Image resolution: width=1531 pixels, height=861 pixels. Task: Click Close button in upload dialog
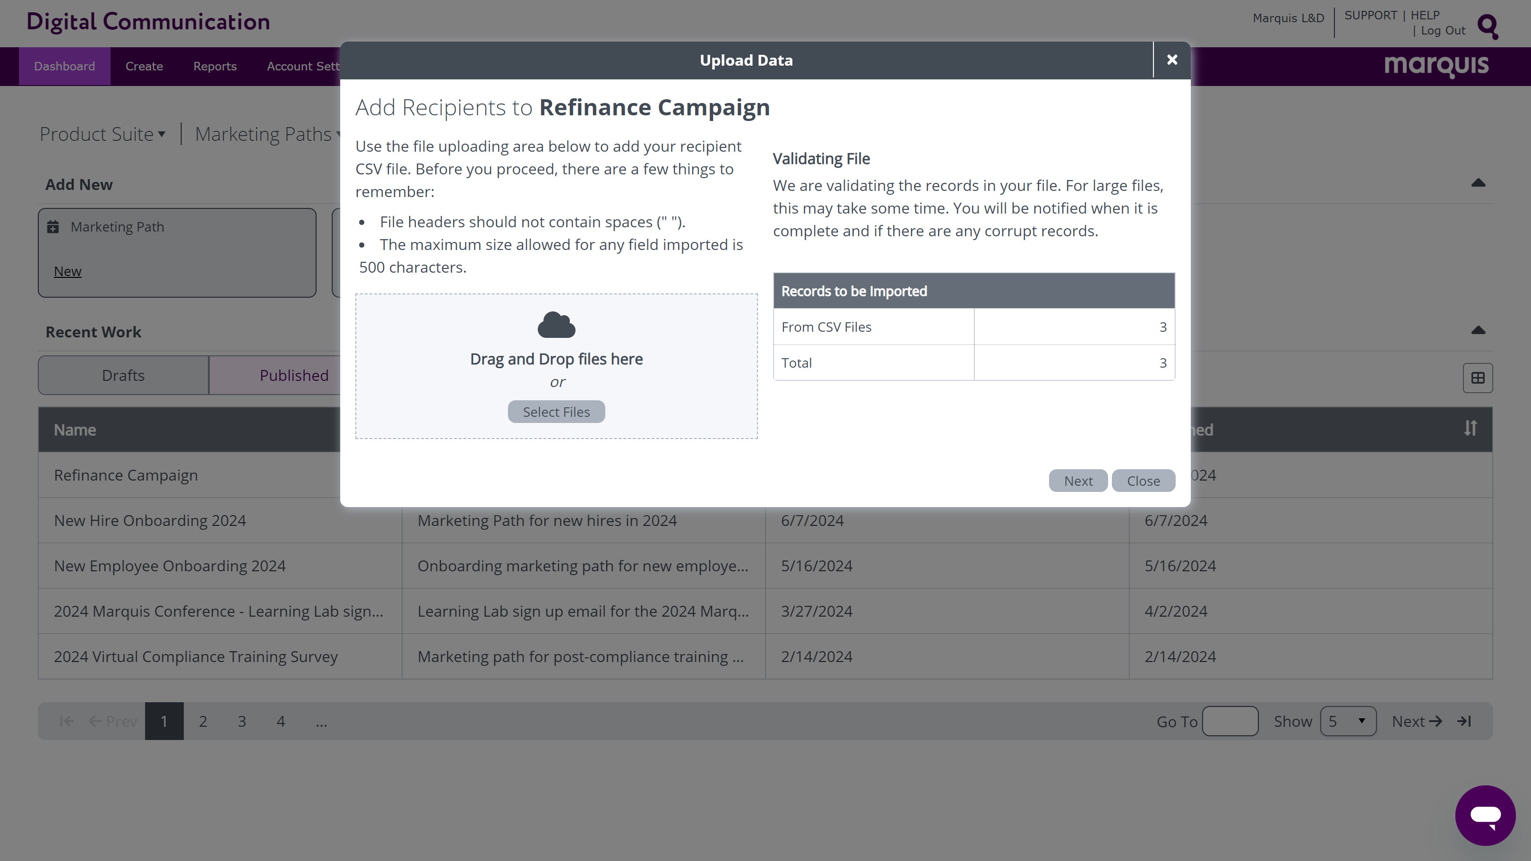[1144, 481]
